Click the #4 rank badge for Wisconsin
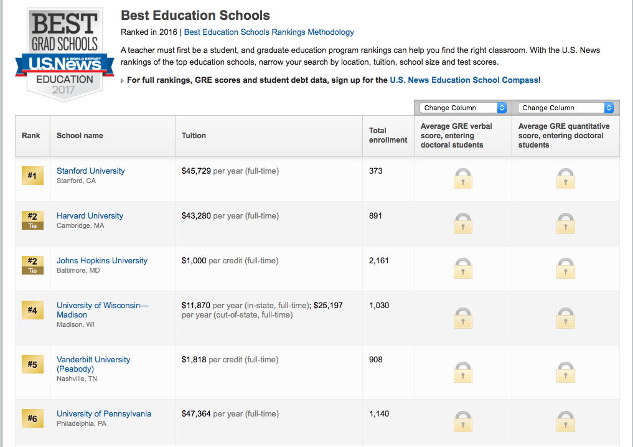The height and width of the screenshot is (447, 633). tap(32, 310)
